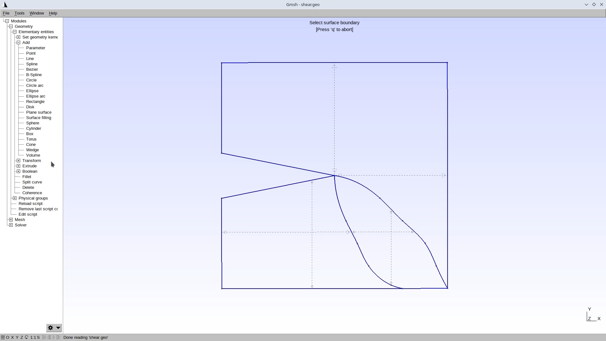This screenshot has width=606, height=341.
Task: Select Ellipse under Add
Action: 32,91
